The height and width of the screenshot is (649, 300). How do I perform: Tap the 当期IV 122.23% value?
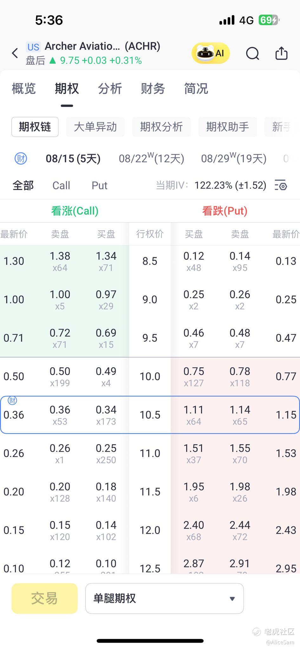point(230,185)
